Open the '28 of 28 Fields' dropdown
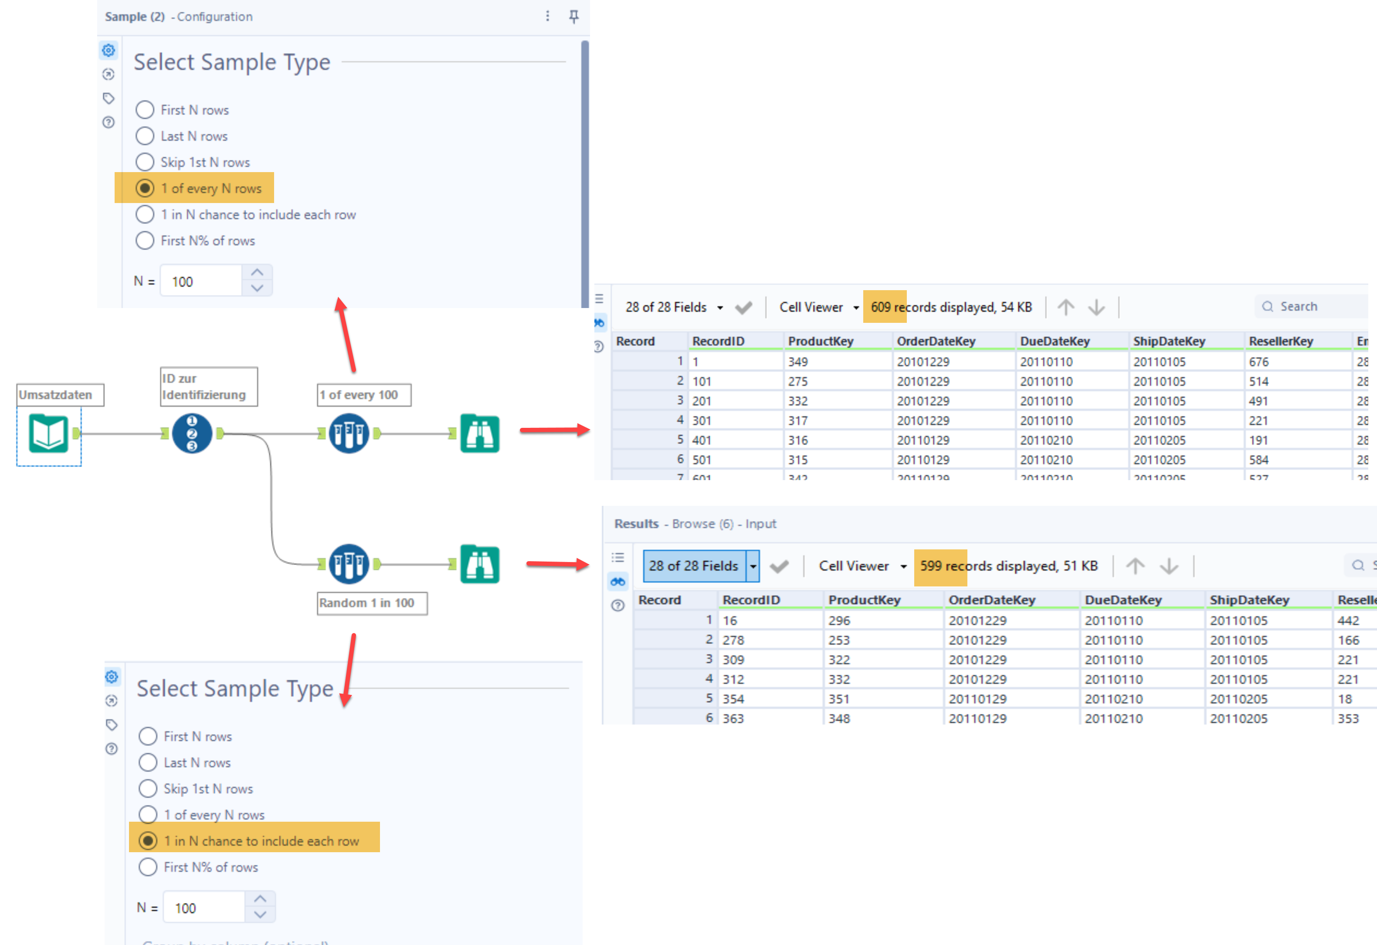 point(719,307)
